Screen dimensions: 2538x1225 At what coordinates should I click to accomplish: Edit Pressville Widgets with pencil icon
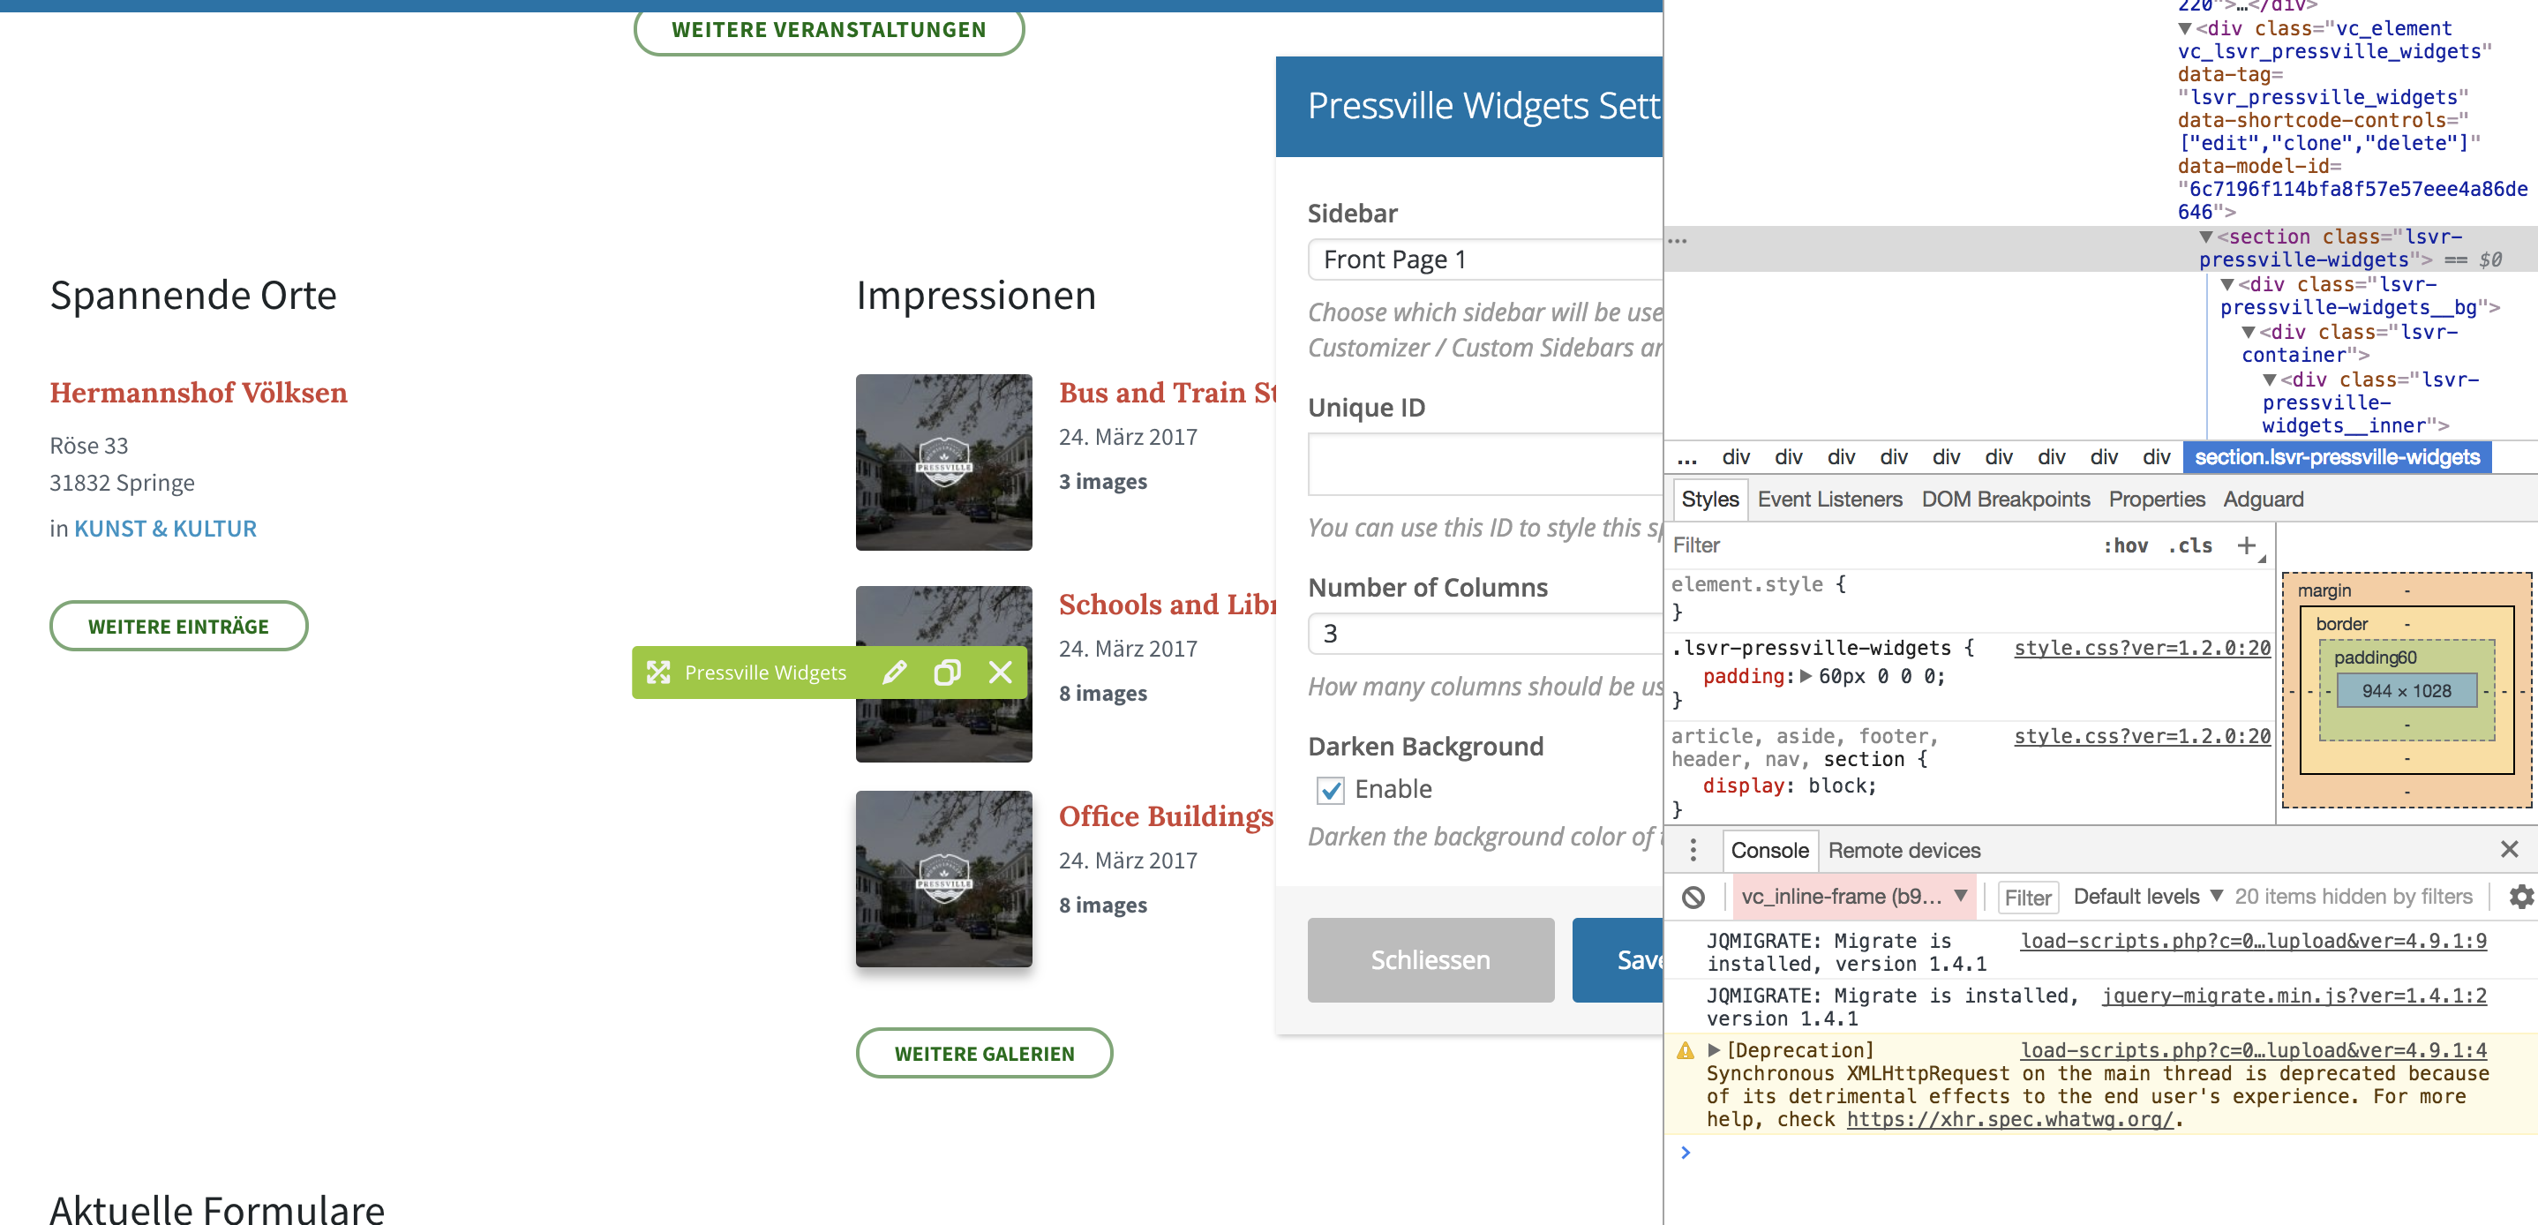point(895,673)
